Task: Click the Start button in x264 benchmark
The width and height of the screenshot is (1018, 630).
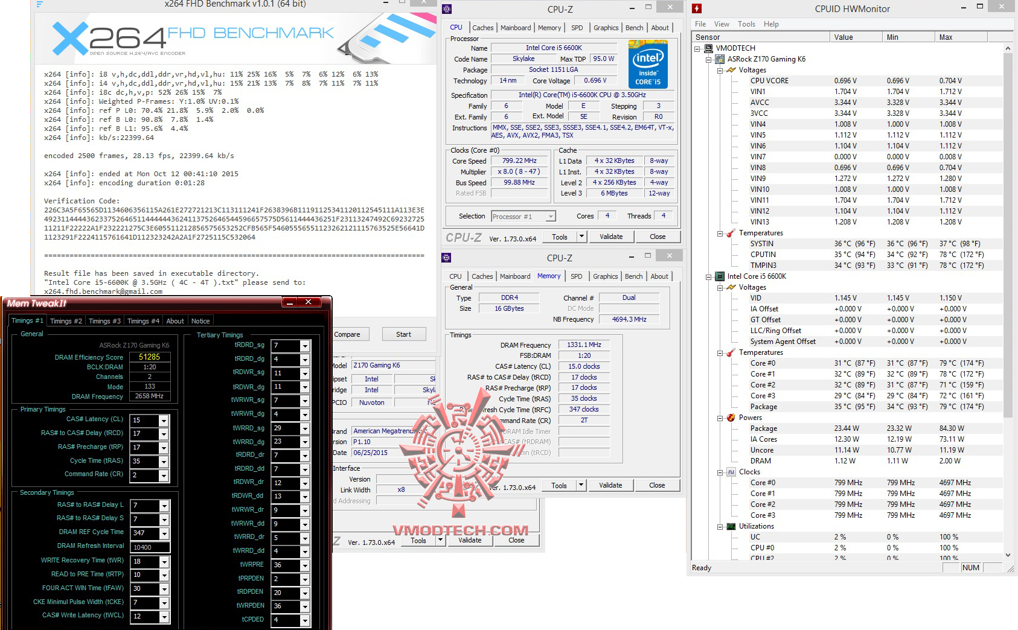Action: (403, 334)
